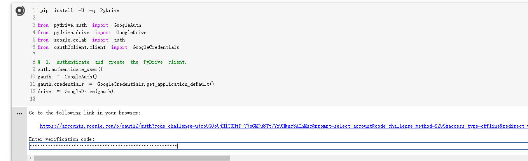Click line number 13 in the code cell

coord(33,99)
